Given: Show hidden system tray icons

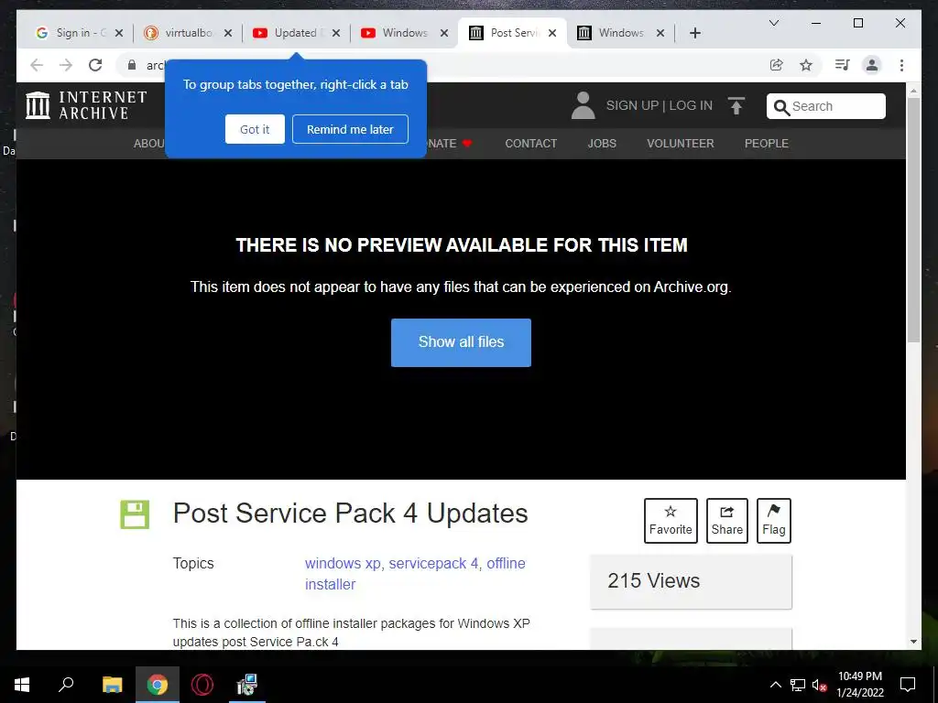Looking at the screenshot, I should coord(775,685).
